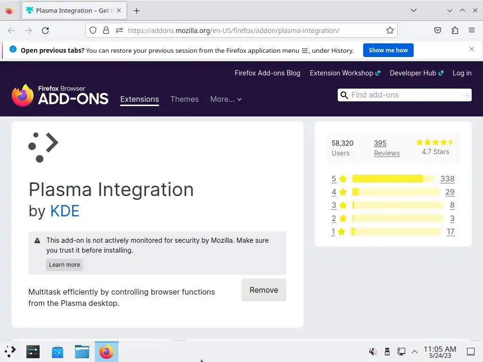This screenshot has width=483, height=362.
Task: Open the 17 one-star reviews count
Action: click(x=450, y=232)
